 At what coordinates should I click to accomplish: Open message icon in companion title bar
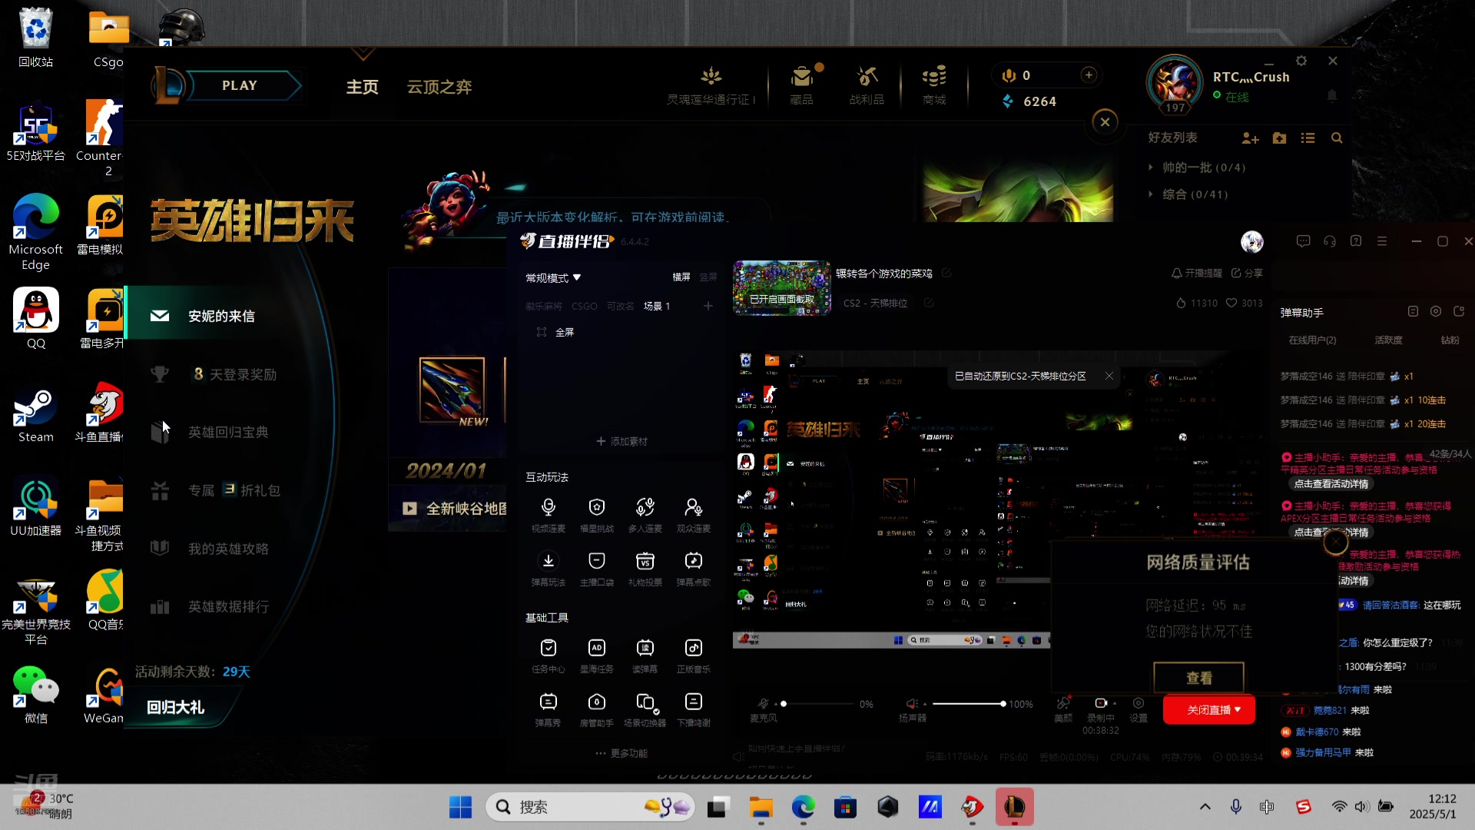tap(1303, 241)
